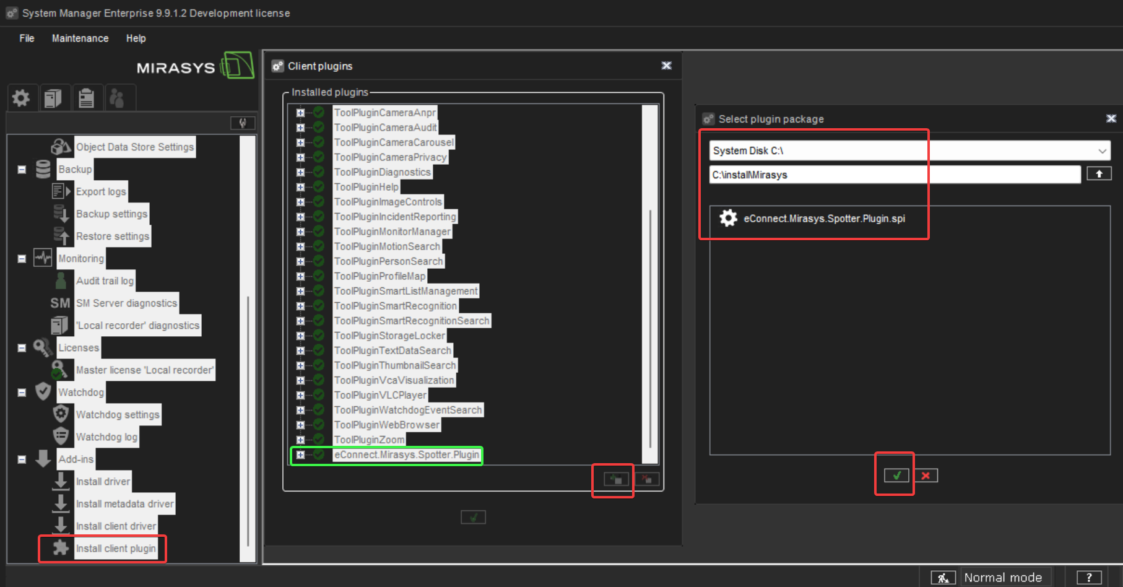1123x587 pixels.
Task: Toggle the status check next to ToolPluginHelp
Action: click(318, 186)
